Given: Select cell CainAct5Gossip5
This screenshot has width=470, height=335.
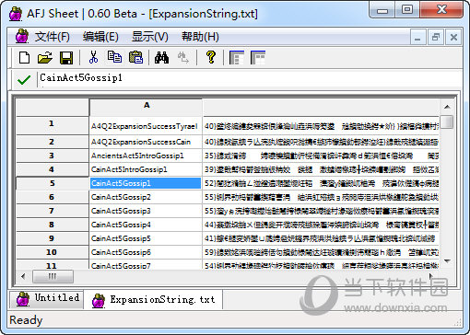Looking at the screenshot, I should pyautogui.click(x=146, y=238).
